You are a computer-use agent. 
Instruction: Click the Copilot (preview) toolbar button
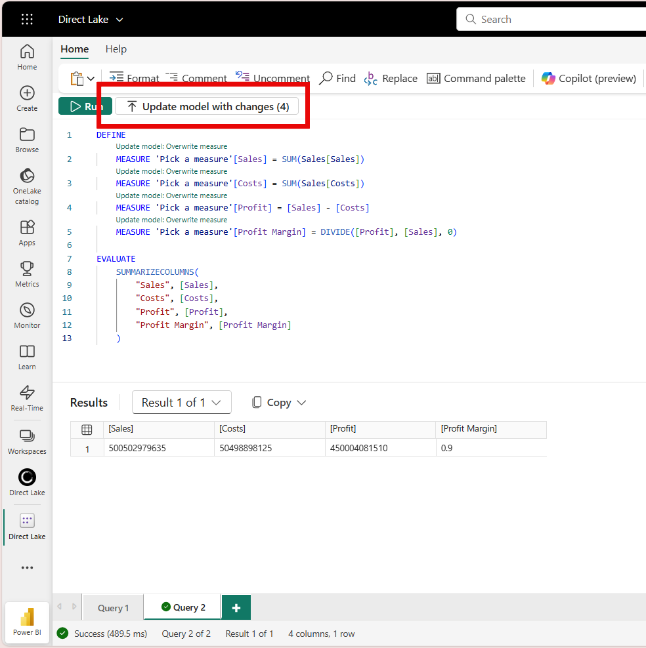click(588, 79)
